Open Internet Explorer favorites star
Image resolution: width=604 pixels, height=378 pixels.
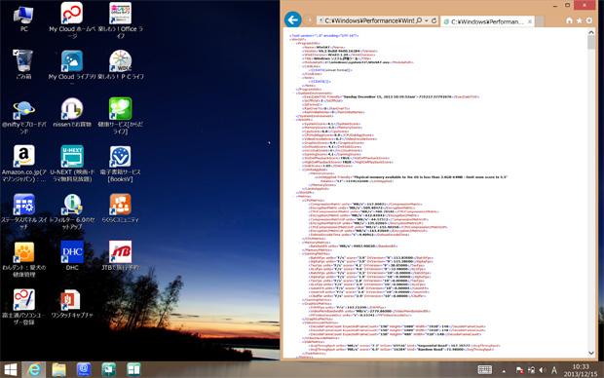tap(579, 20)
